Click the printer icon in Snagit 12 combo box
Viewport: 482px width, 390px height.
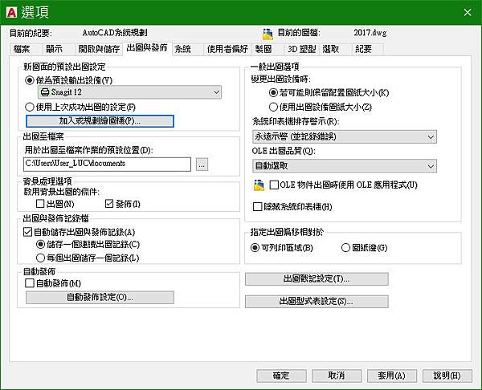click(45, 92)
